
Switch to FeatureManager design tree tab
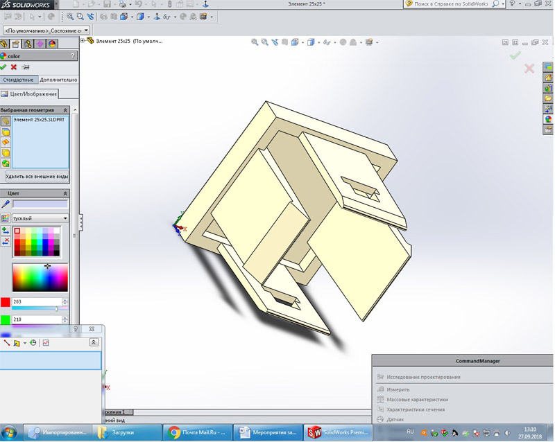4,44
